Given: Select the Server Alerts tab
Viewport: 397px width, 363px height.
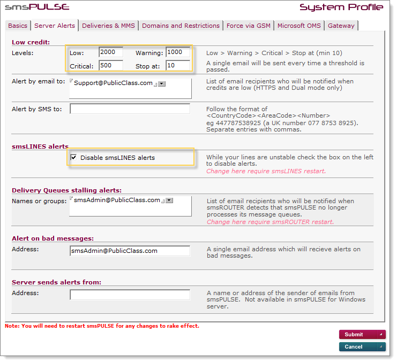Looking at the screenshot, I should [55, 26].
